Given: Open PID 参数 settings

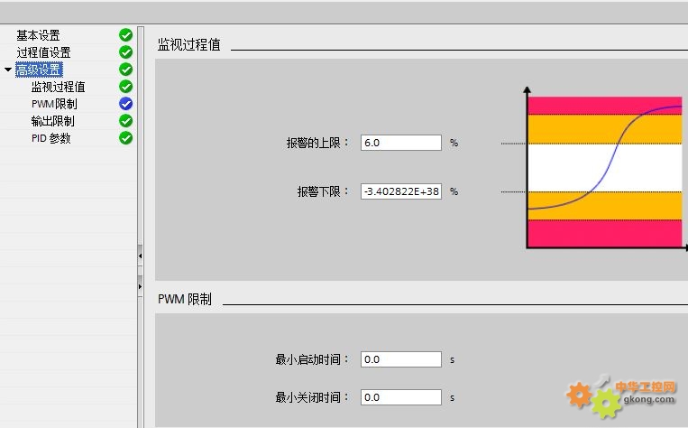Looking at the screenshot, I should [50, 138].
